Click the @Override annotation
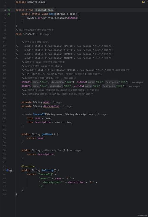 click(x=28, y=166)
